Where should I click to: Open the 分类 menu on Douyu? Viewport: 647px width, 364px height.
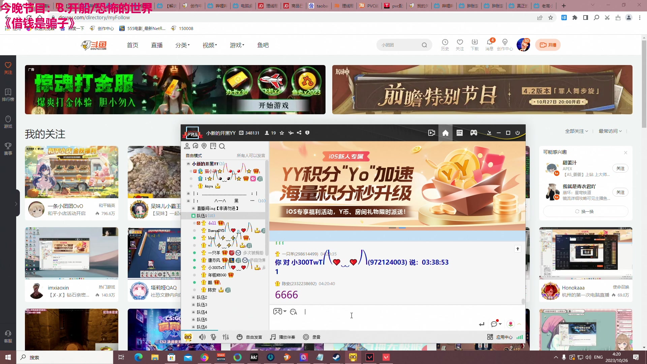(182, 45)
